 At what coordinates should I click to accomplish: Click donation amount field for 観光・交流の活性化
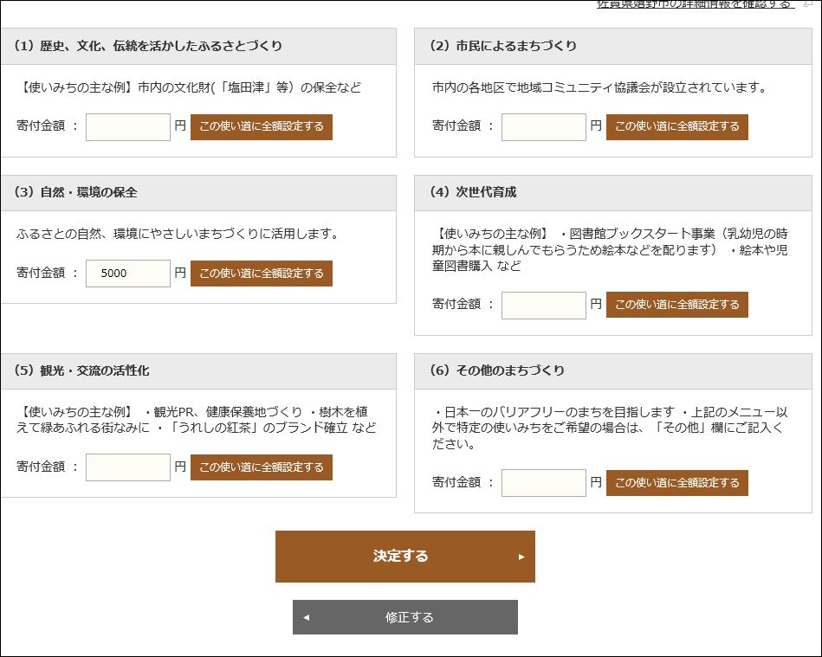[128, 467]
